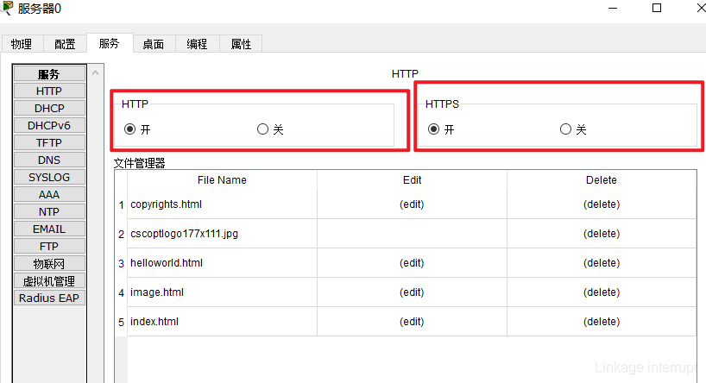
Task: Select HTTP in the services list
Action: pos(49,91)
